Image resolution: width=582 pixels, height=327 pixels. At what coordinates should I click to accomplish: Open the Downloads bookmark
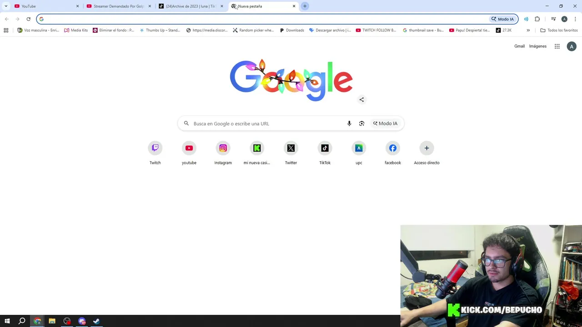click(x=292, y=30)
